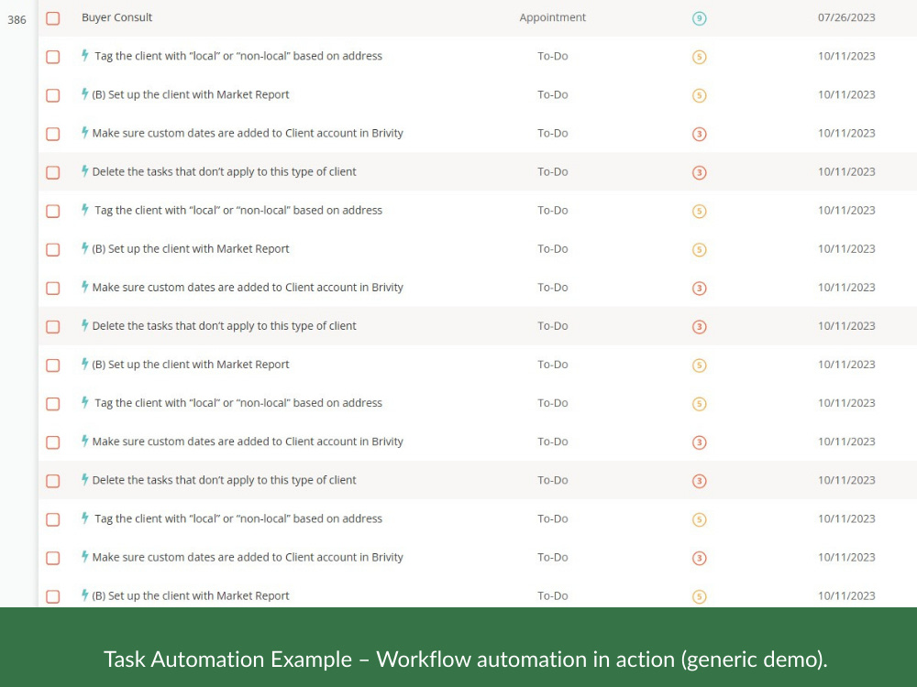The height and width of the screenshot is (687, 917).
Task: Click priority 3 icon of second "Make sure custom dates" row
Action: (699, 289)
